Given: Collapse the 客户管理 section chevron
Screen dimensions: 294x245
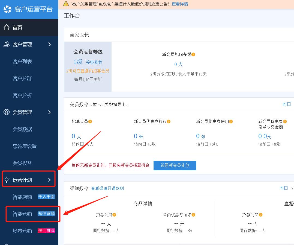Looking at the screenshot, I should click(x=49, y=44).
